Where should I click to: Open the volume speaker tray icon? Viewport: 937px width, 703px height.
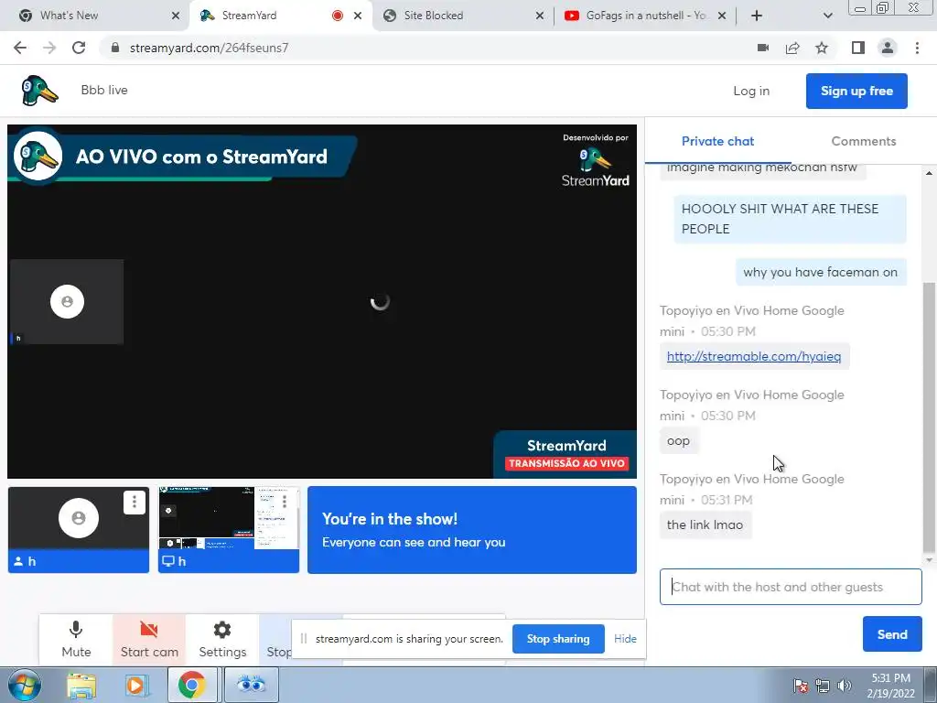click(x=845, y=687)
